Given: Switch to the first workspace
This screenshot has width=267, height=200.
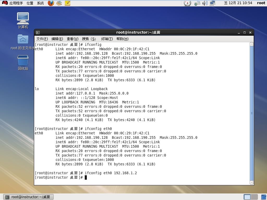Looking at the screenshot, I should click(x=247, y=197).
